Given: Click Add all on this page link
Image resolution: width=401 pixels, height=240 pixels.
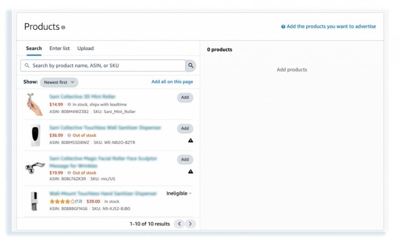Looking at the screenshot, I should coord(172,82).
